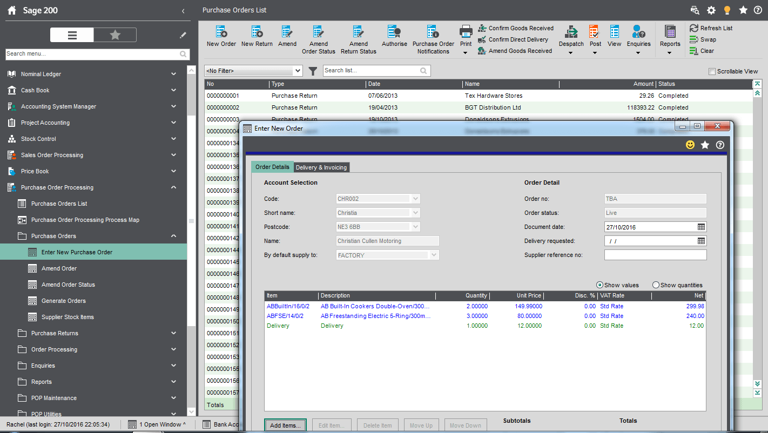Switch sidebar to the menu list view
Screen dimensions: 768x433
72,35
